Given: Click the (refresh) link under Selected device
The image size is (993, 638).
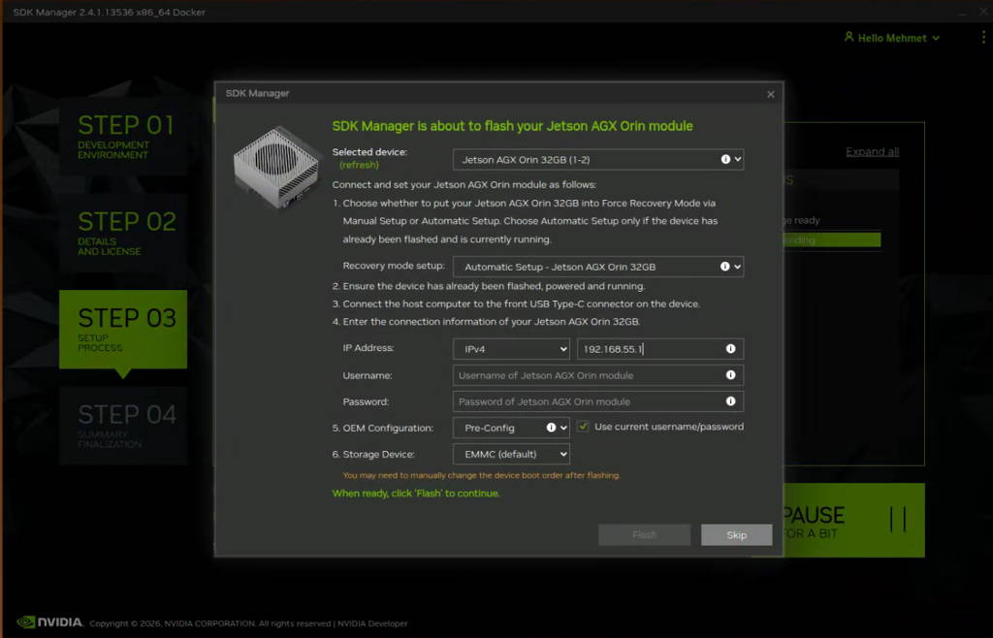Looking at the screenshot, I should point(359,165).
